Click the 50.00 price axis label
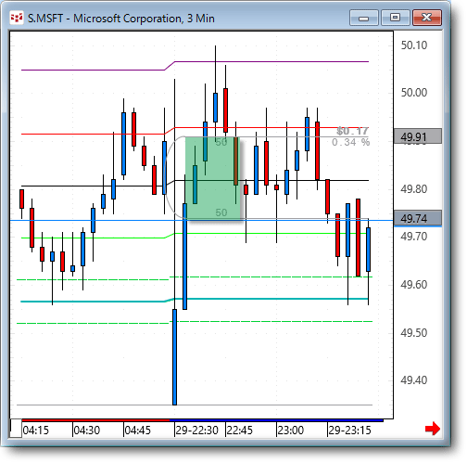 pyautogui.click(x=414, y=93)
